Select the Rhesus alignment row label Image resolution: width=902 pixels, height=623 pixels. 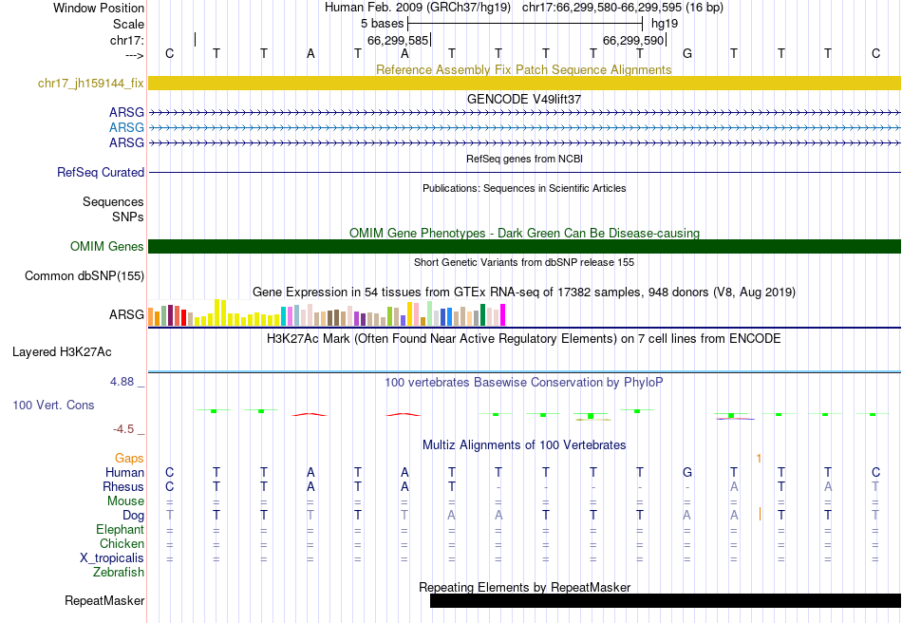pos(123,486)
